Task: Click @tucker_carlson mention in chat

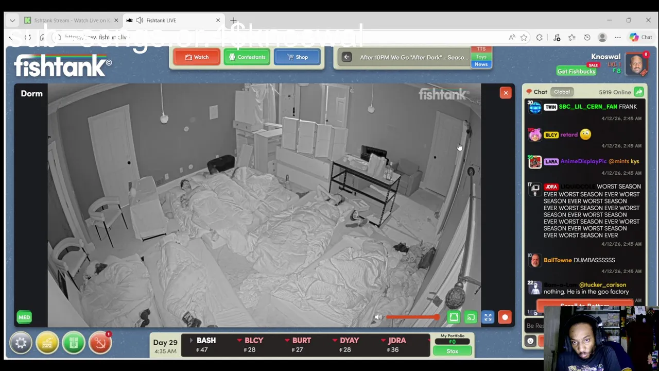Action: [602, 285]
